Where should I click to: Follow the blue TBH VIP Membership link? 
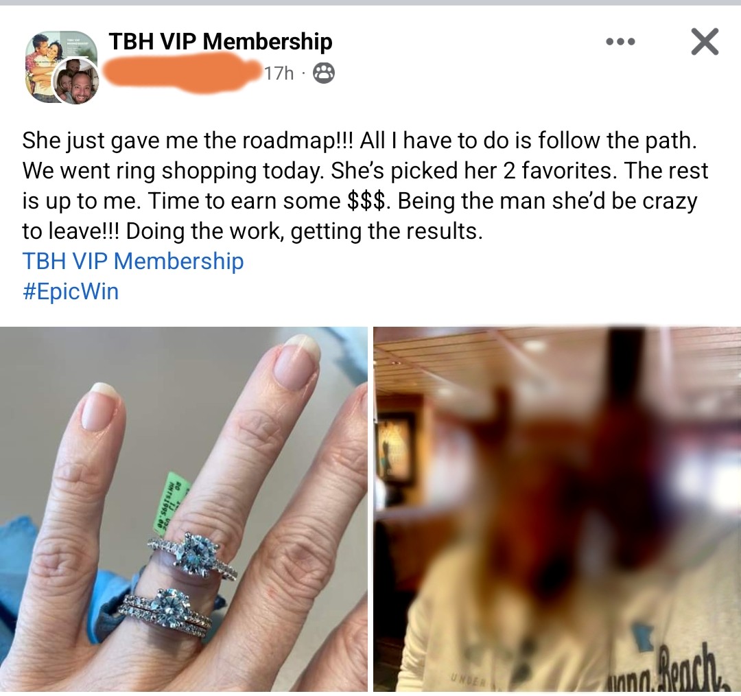[x=133, y=261]
